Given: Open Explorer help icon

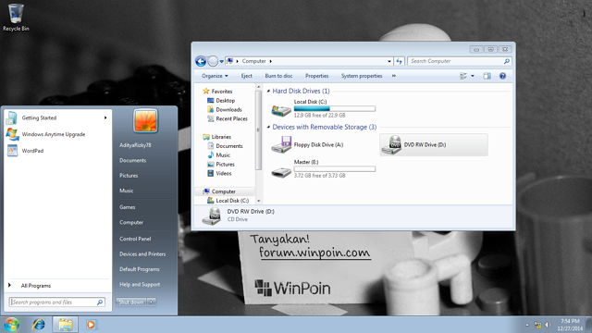Looking at the screenshot, I should 502,76.
